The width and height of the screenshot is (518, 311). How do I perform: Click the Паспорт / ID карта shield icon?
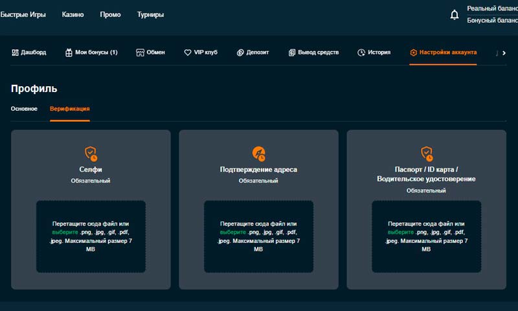(426, 154)
